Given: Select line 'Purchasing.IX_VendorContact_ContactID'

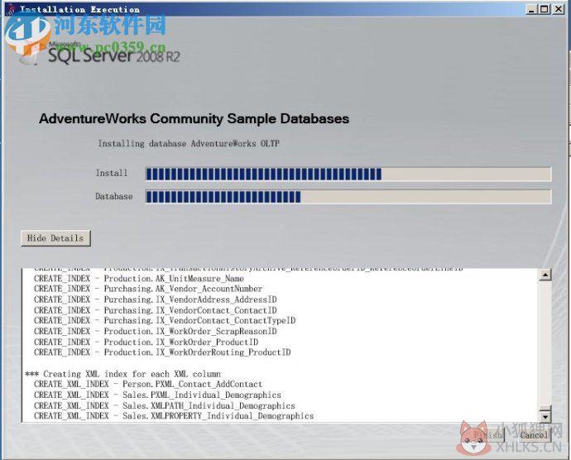Looking at the screenshot, I should click(x=155, y=310).
